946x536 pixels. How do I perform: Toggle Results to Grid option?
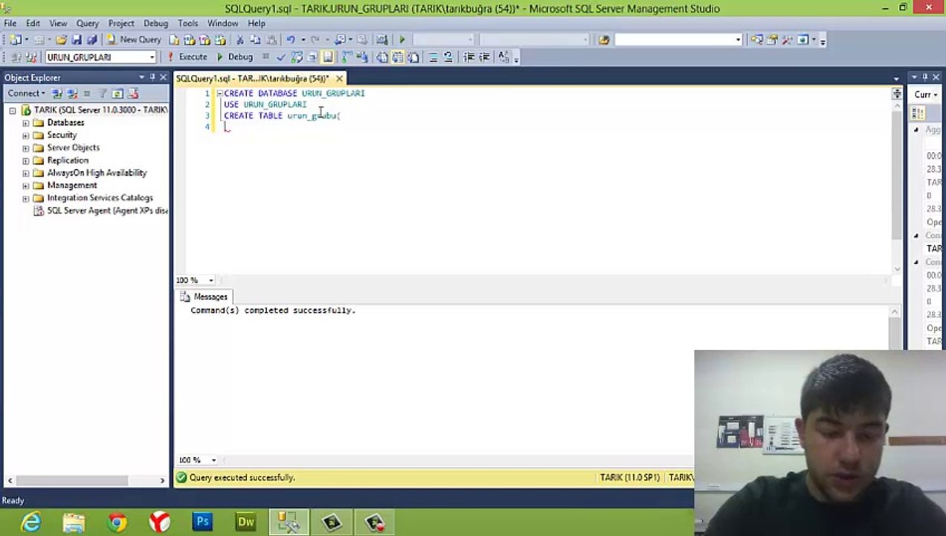pos(397,57)
